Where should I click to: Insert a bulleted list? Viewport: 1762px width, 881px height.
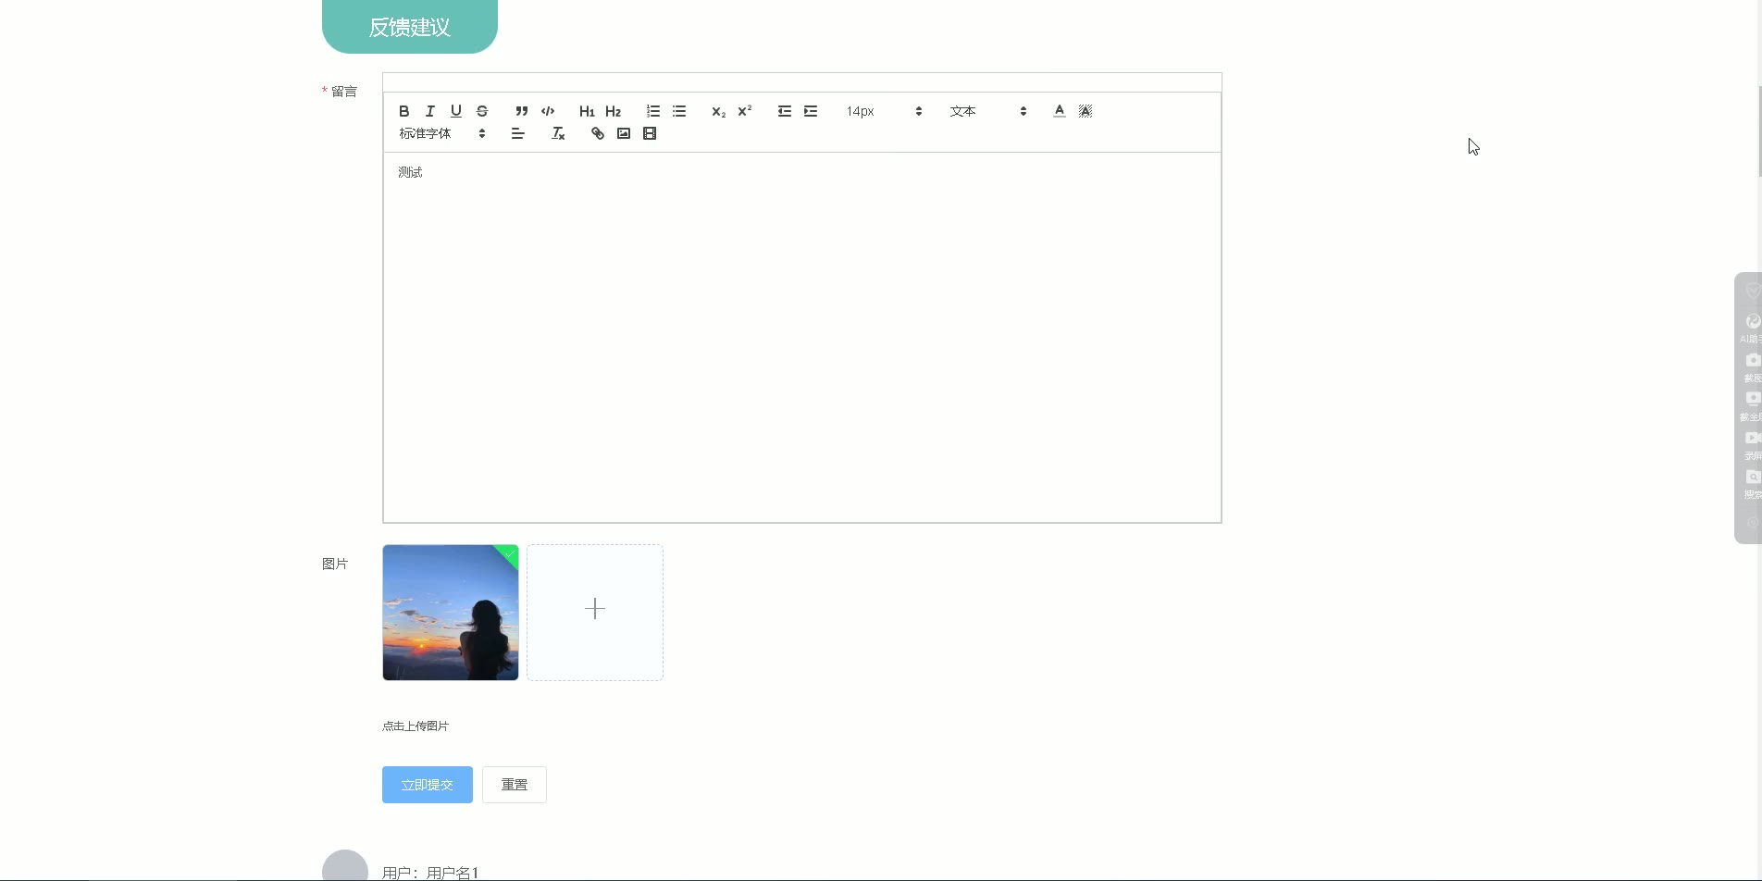[x=679, y=111]
